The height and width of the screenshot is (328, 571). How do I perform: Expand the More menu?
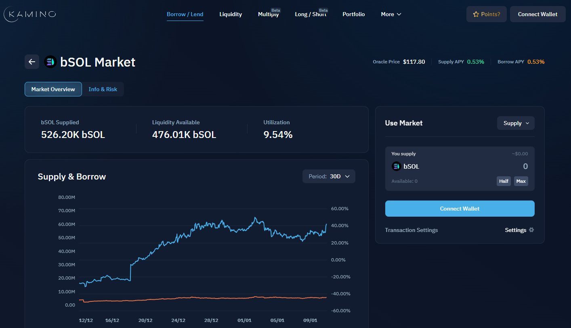(391, 14)
